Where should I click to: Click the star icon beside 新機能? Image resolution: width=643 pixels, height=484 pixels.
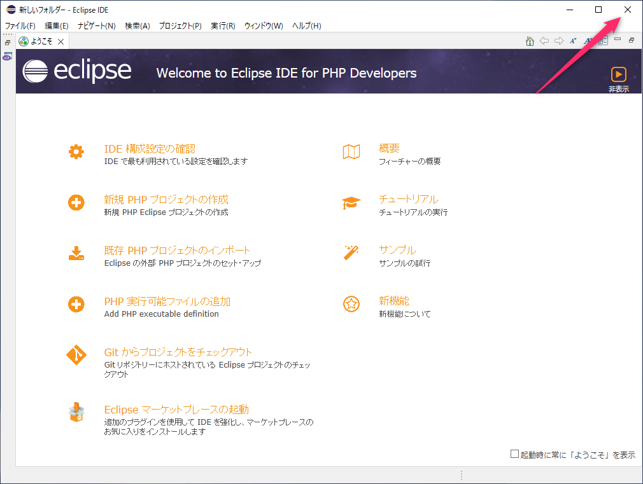[x=351, y=304]
